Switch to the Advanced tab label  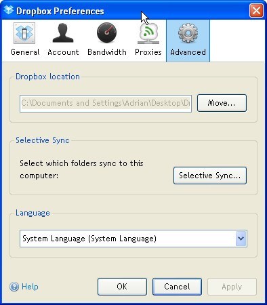pyautogui.click(x=188, y=52)
